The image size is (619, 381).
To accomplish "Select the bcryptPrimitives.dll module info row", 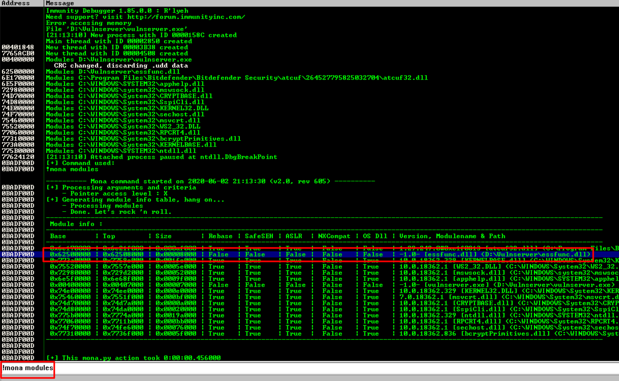I will tap(332, 334).
